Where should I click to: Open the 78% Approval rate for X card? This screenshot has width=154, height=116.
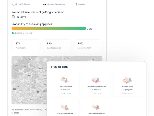88,46
